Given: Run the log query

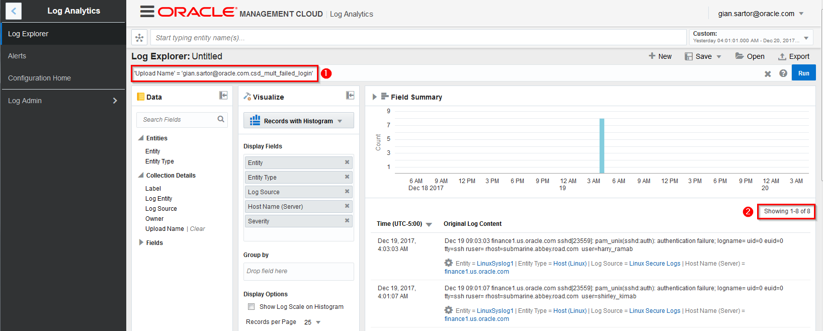Looking at the screenshot, I should 804,73.
